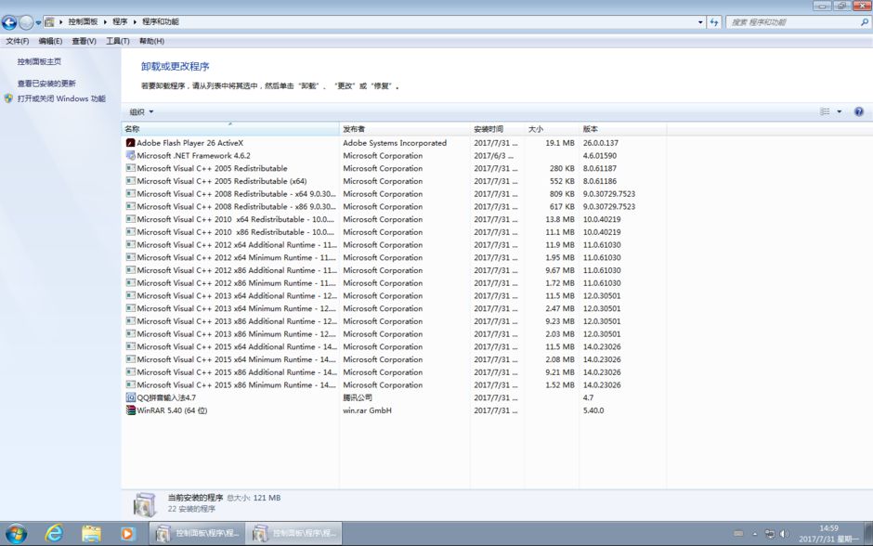Click publisher win.rar GmbH
This screenshot has width=873, height=546.
point(367,410)
